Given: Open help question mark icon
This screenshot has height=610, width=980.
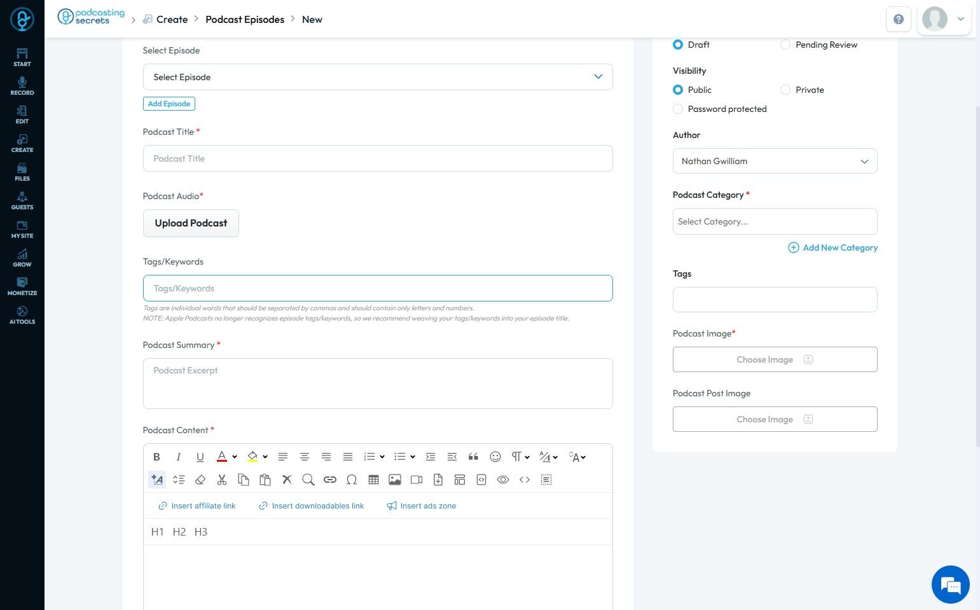Looking at the screenshot, I should (x=899, y=19).
